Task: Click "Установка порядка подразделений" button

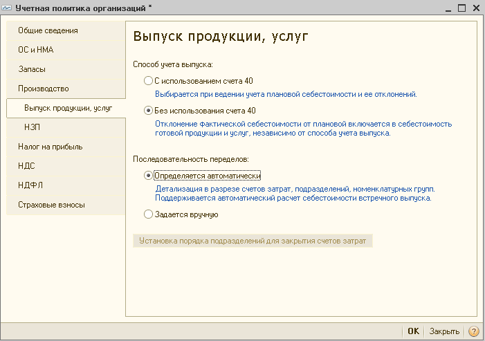Action: click(253, 241)
